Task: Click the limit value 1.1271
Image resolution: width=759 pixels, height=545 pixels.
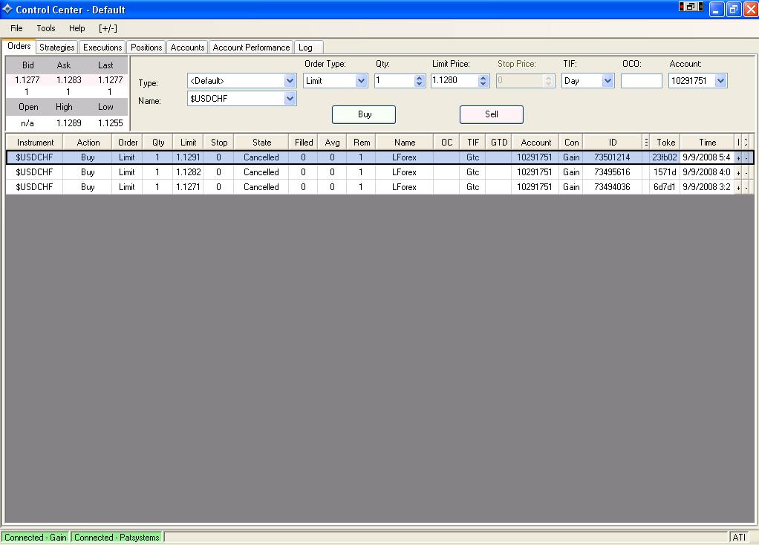Action: tap(188, 187)
